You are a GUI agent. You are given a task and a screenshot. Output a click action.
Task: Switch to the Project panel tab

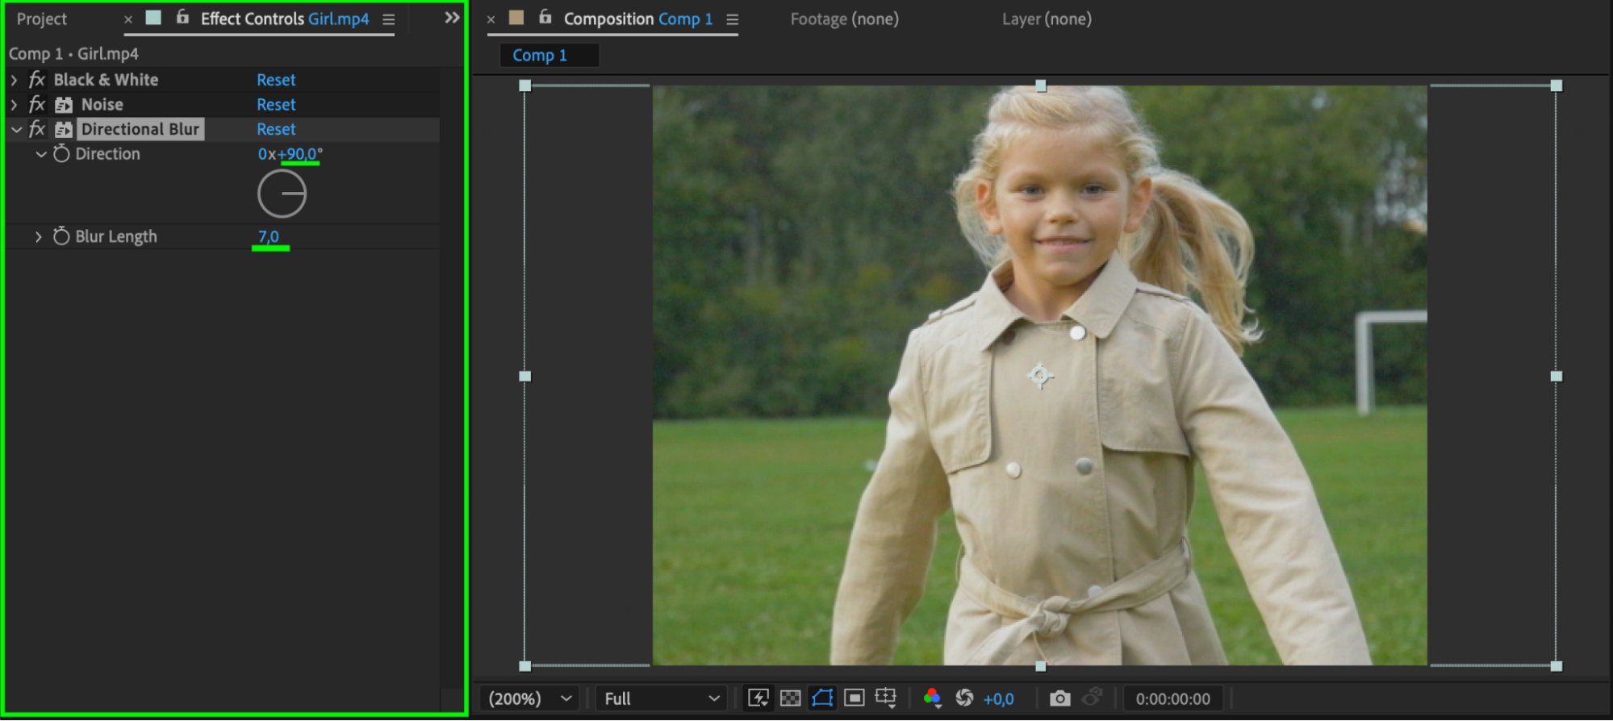(42, 19)
